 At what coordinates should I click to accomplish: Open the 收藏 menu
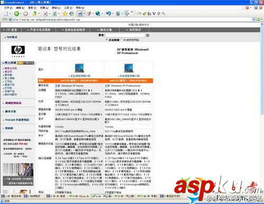[44, 8]
